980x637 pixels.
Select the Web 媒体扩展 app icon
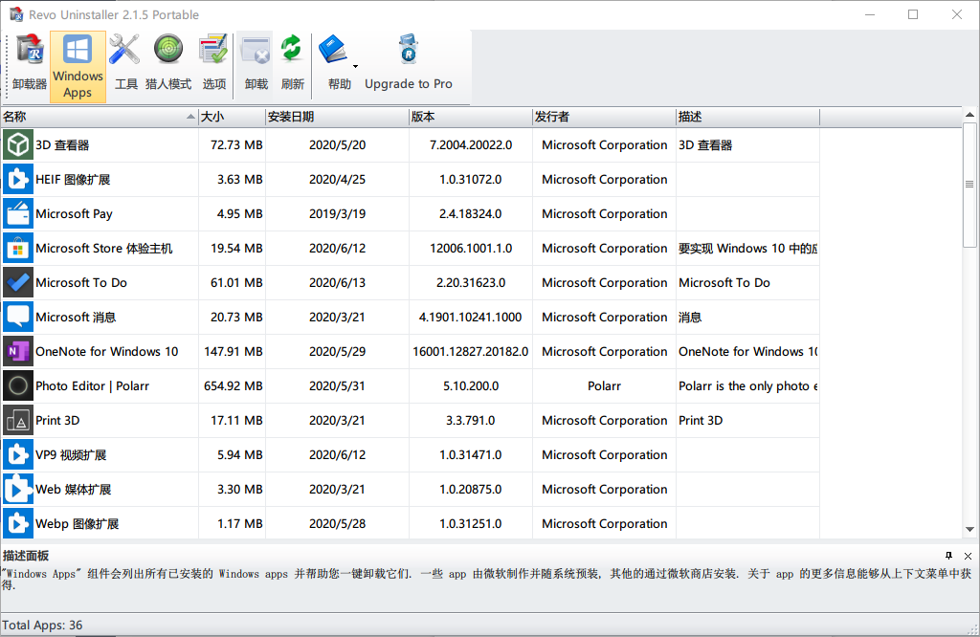point(18,489)
